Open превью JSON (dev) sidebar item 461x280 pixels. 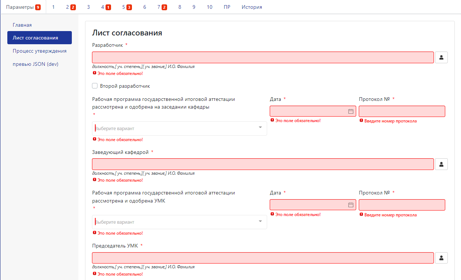point(36,64)
